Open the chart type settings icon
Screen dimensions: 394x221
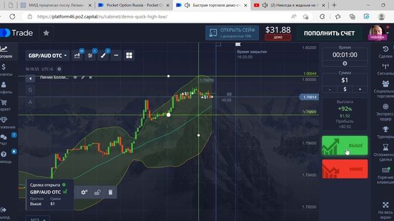pyautogui.click(x=77, y=55)
